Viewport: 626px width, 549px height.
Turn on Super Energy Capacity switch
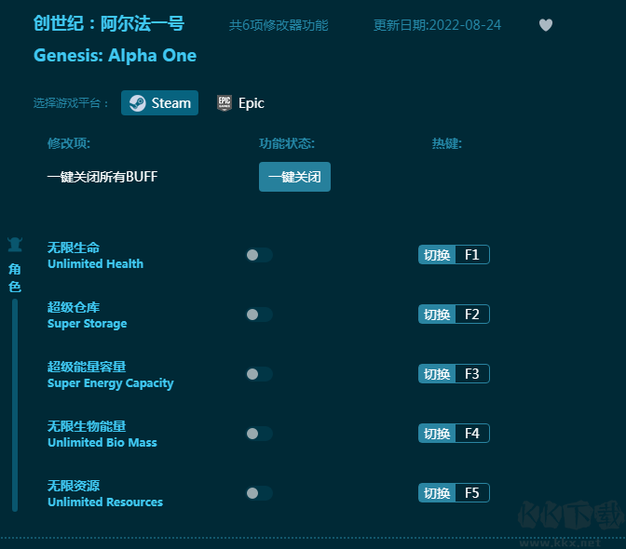[x=259, y=374]
